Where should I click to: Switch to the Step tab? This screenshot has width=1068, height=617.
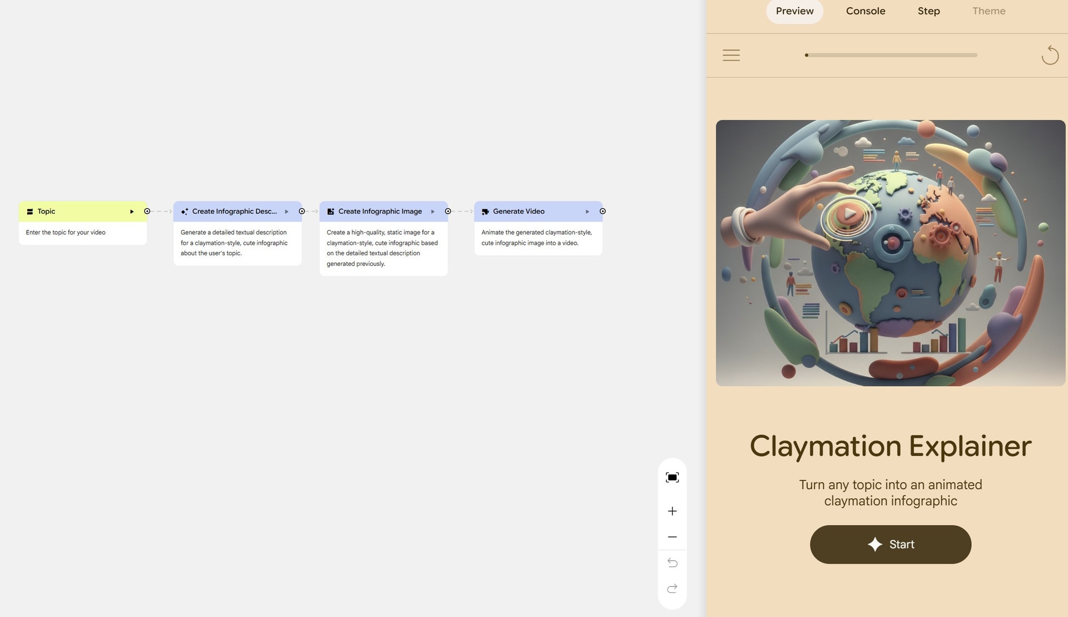pos(928,11)
